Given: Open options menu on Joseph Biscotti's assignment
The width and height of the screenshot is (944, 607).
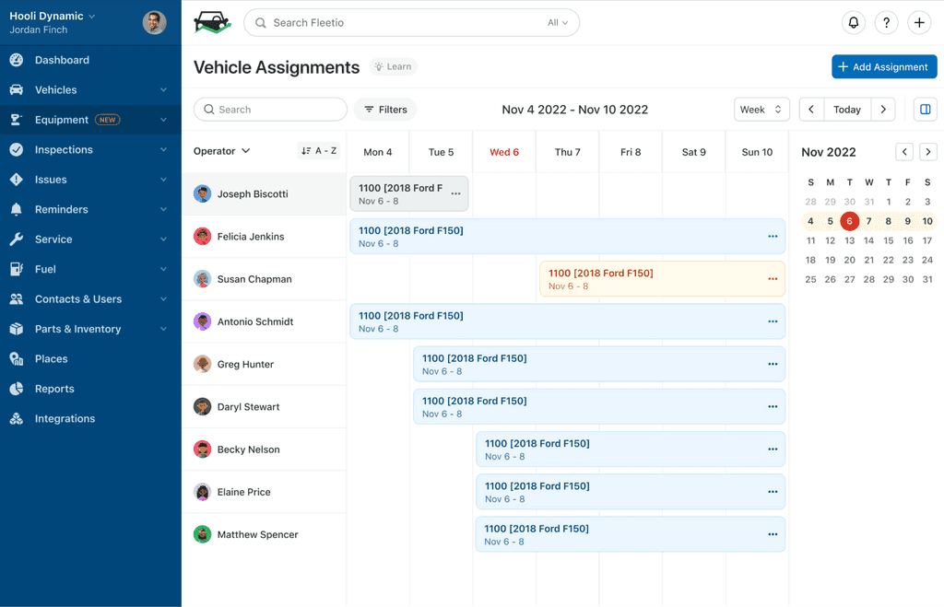Looking at the screenshot, I should (x=455, y=194).
